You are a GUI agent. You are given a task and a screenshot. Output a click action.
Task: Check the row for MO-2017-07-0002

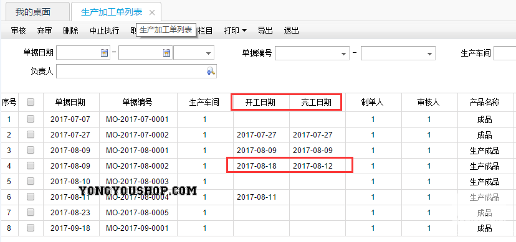(31, 134)
